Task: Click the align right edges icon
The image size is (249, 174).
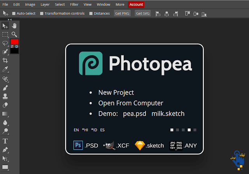Action: click(x=175, y=14)
